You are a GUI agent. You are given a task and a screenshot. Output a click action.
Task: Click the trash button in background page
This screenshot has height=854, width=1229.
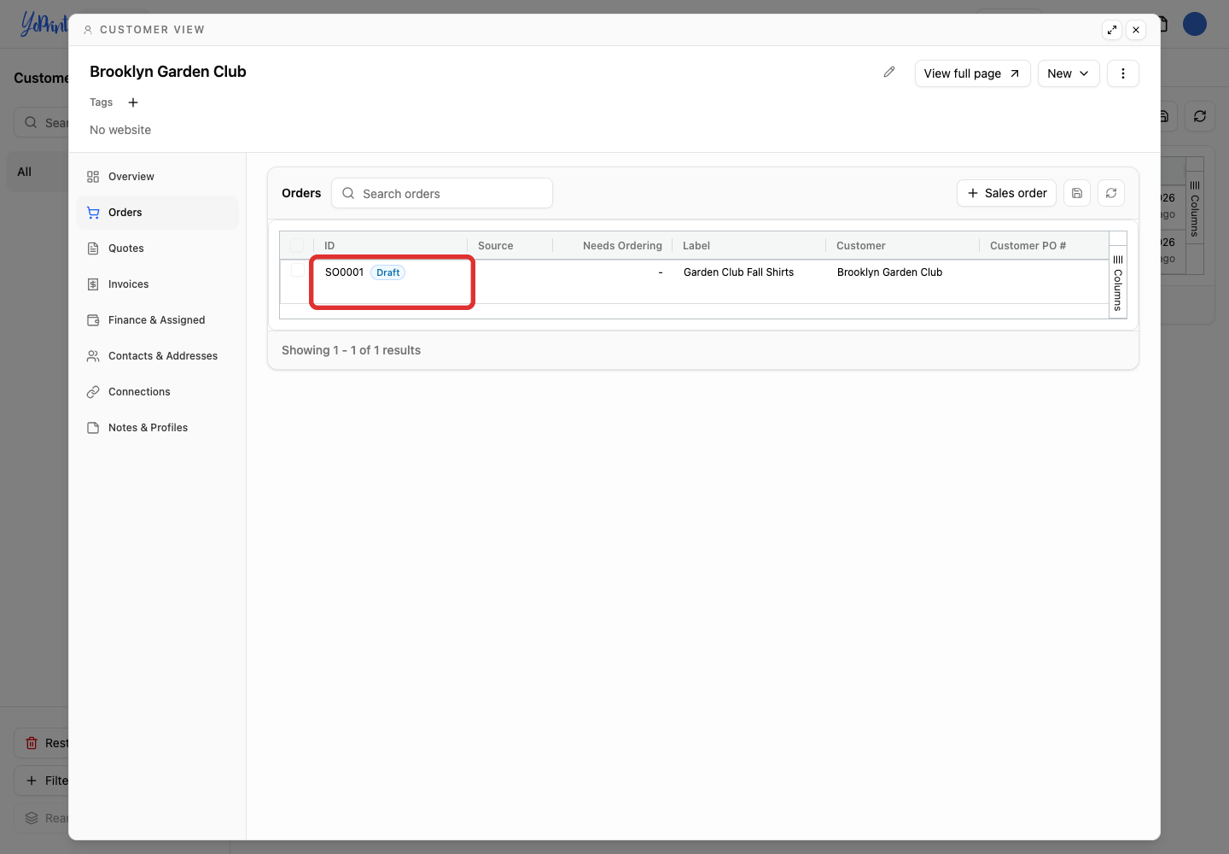click(x=42, y=743)
